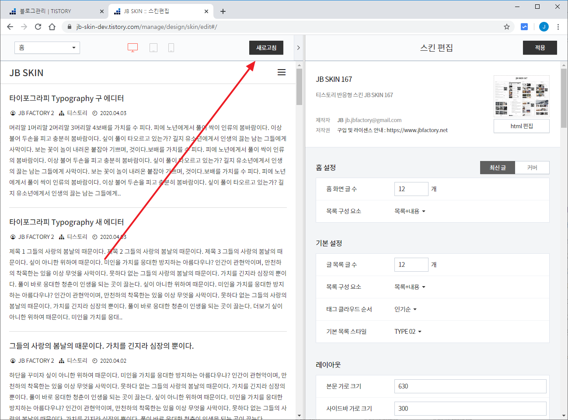
Task: Open the blue checkmark extension
Action: (x=524, y=27)
